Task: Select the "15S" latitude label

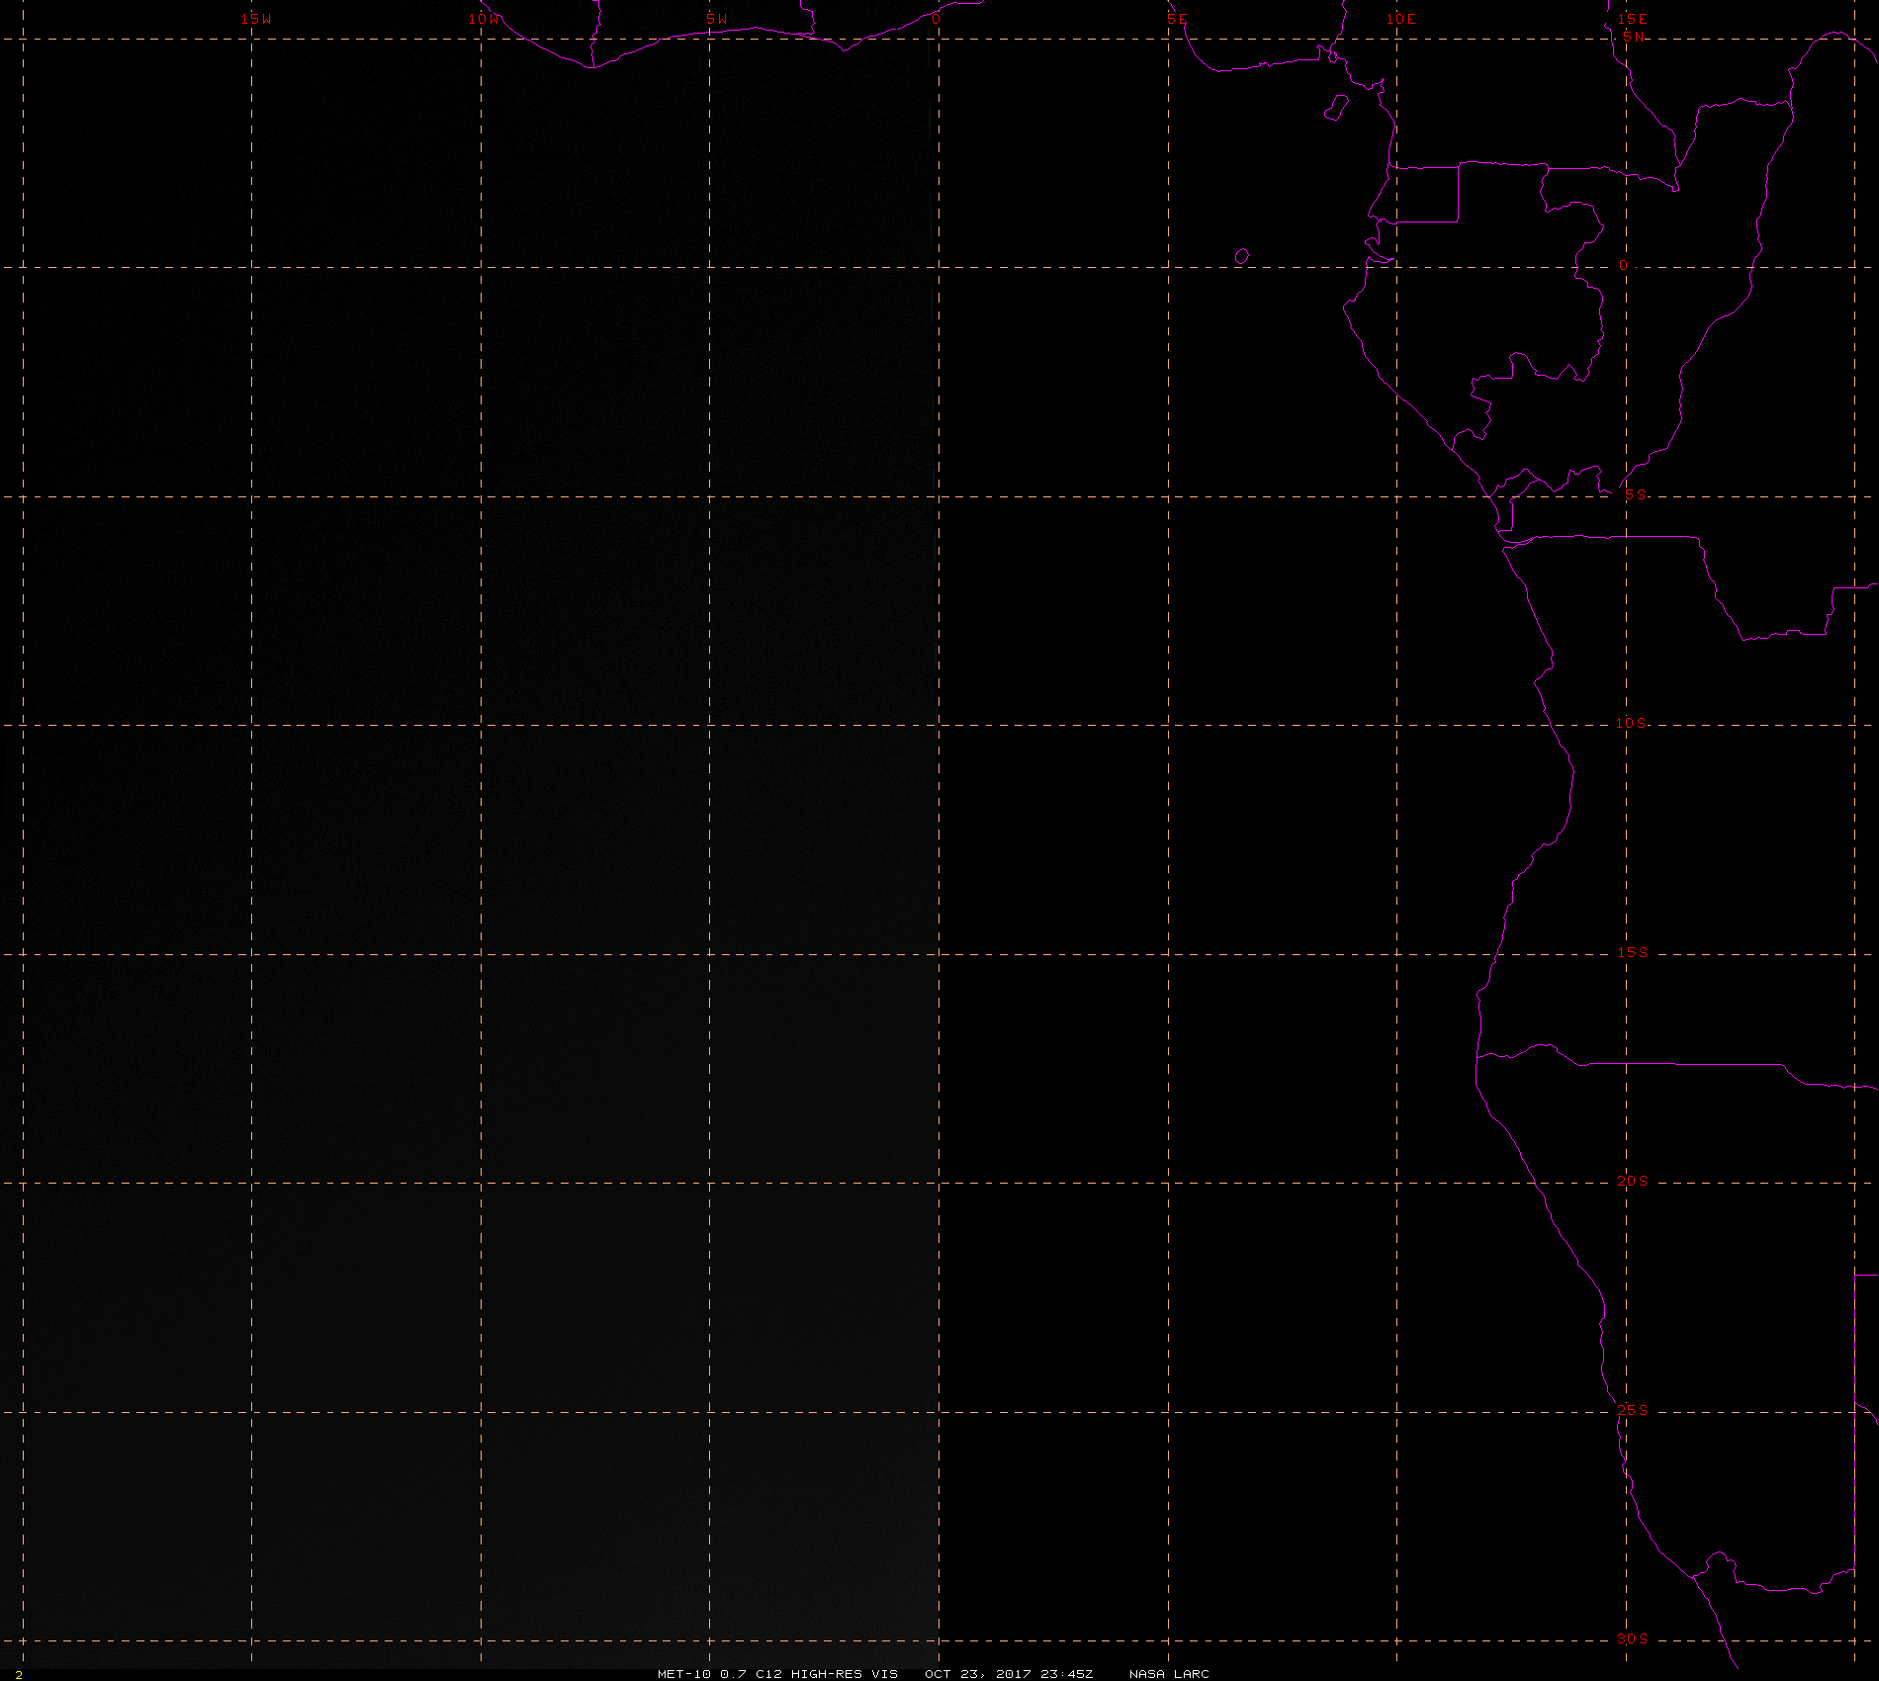Action: coord(1633,952)
